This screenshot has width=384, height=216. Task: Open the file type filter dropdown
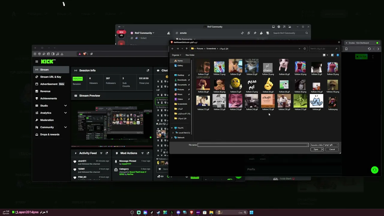point(324,145)
